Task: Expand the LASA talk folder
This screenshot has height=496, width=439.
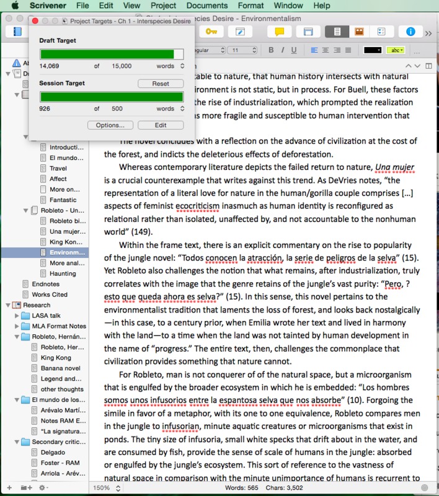Action: [17, 316]
